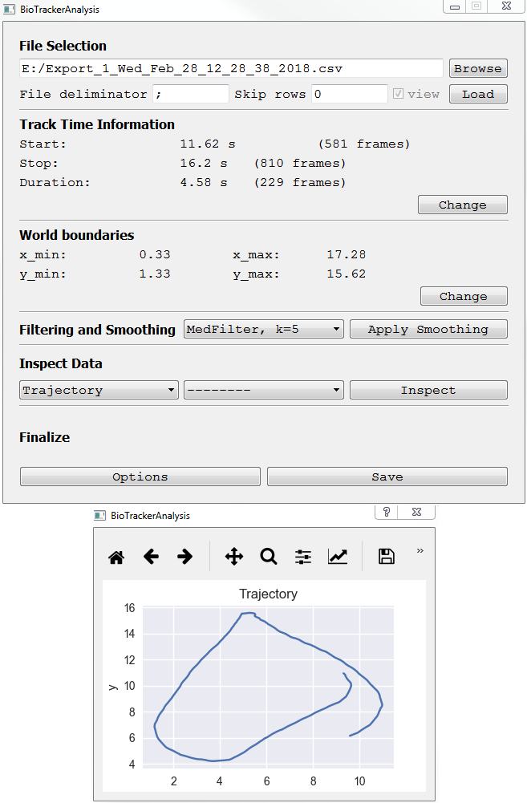Save the figure with floppy icon
Screen dimensions: 527x803
click(x=386, y=556)
